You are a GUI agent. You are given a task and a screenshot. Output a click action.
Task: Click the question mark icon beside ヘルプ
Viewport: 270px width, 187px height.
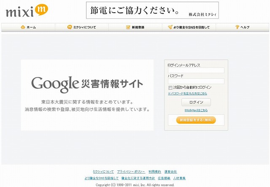(237, 27)
